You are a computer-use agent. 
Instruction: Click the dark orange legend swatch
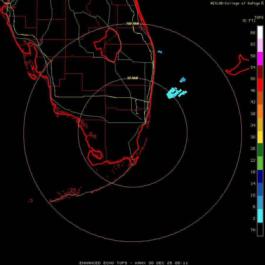(260, 98)
